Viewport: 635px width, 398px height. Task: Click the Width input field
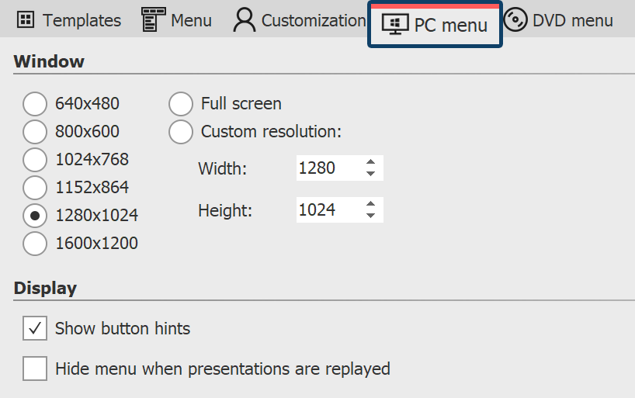(x=328, y=168)
